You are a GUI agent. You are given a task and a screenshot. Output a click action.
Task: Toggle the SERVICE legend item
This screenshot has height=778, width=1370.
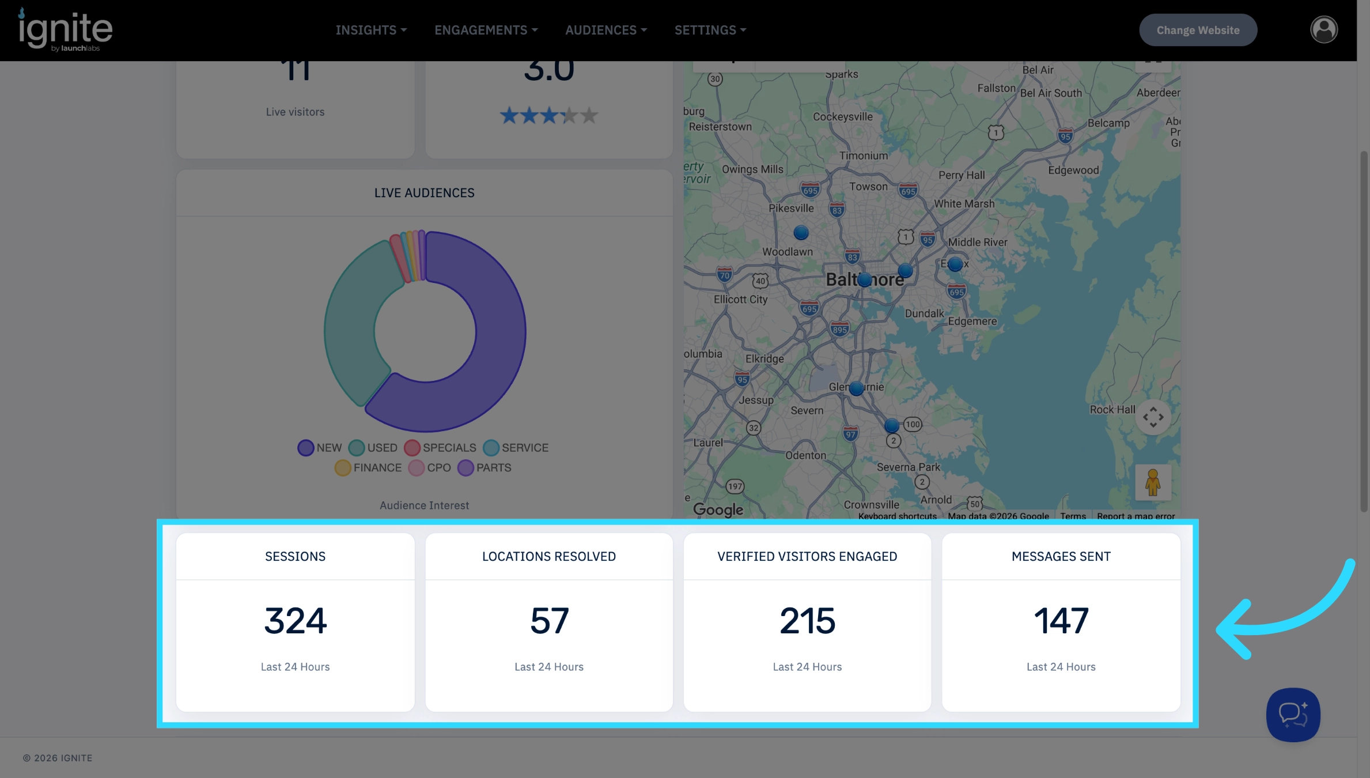(516, 448)
